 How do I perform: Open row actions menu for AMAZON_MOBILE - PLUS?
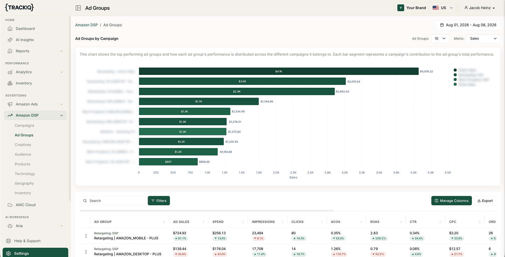(86, 236)
